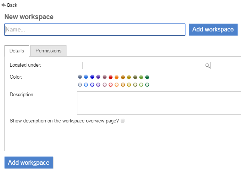Pick the solid orange color dot
Image resolution: width=241 pixels, height=173 pixels.
tap(117, 77)
